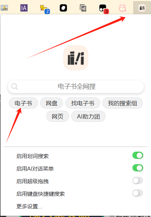
Task: Click the black rounded hexagon extension icon
Action: pyautogui.click(x=63, y=8)
